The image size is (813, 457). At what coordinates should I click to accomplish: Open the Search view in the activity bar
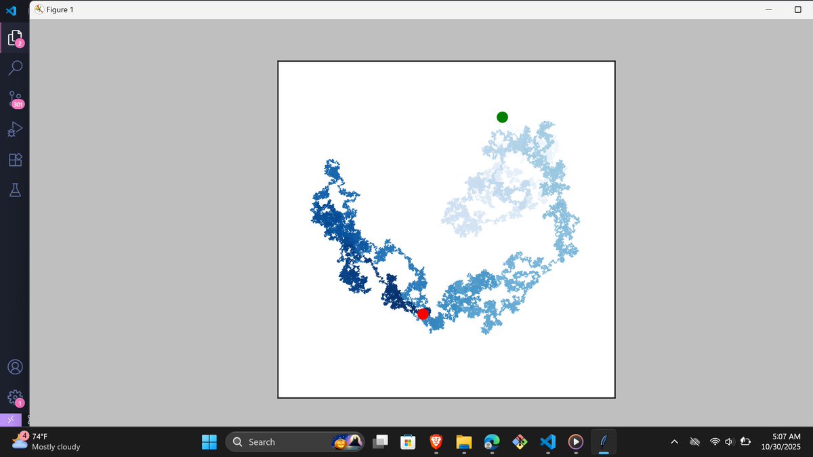point(15,68)
